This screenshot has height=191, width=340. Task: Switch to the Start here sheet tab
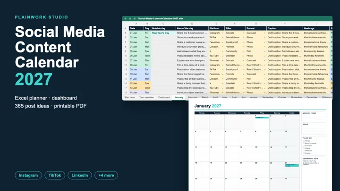coord(130,98)
